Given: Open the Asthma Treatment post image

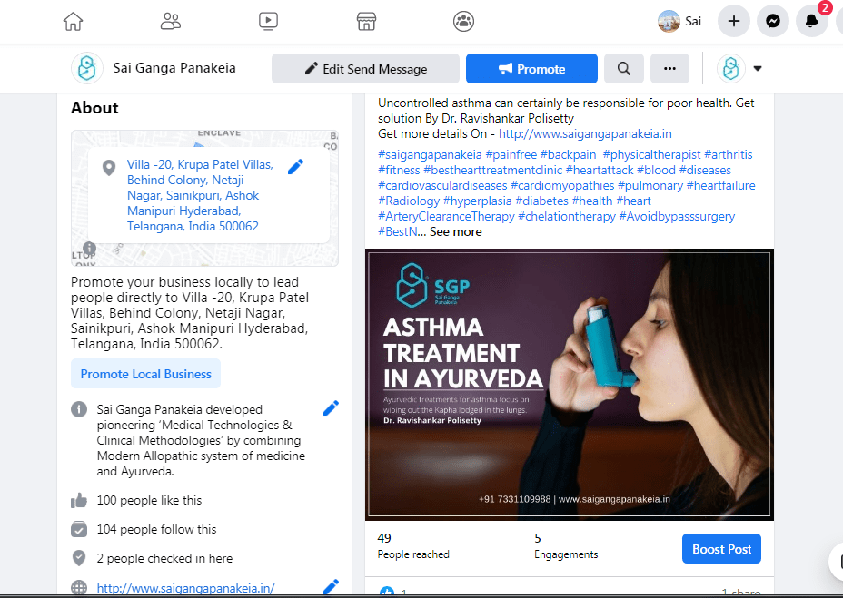Looking at the screenshot, I should click(570, 385).
